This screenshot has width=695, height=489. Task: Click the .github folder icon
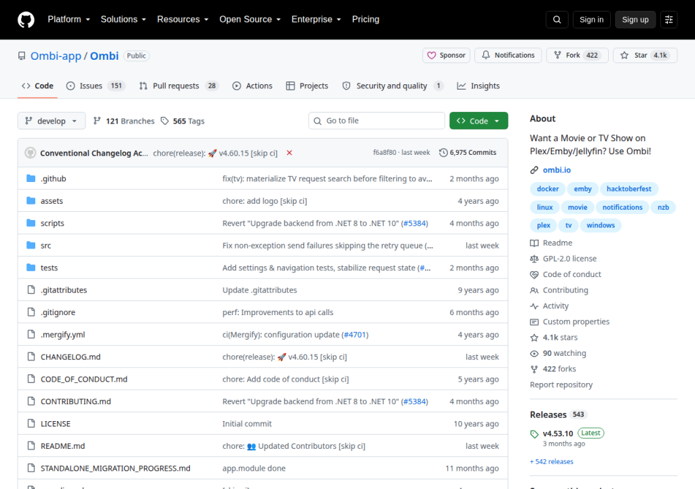point(31,179)
